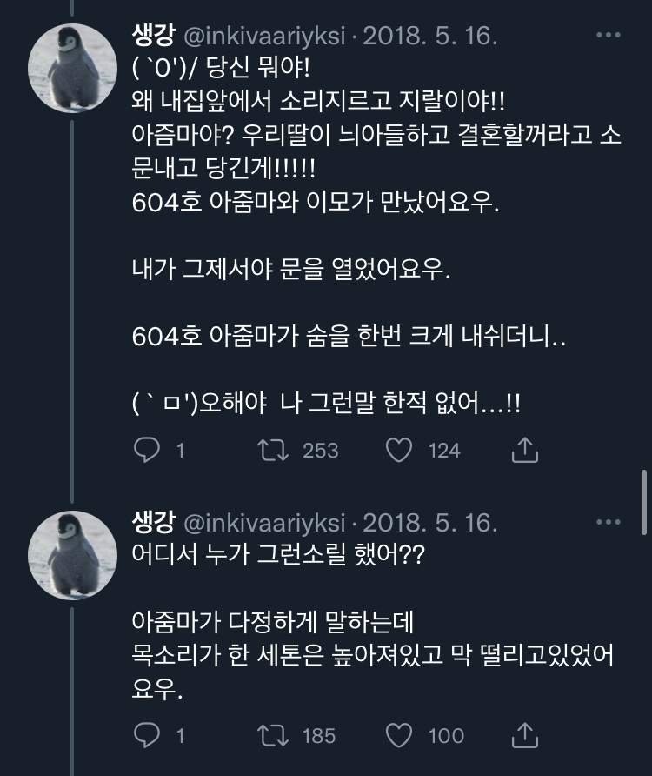Image resolution: width=652 pixels, height=776 pixels.
Task: Share the second tweet via share icon
Action: (x=525, y=735)
